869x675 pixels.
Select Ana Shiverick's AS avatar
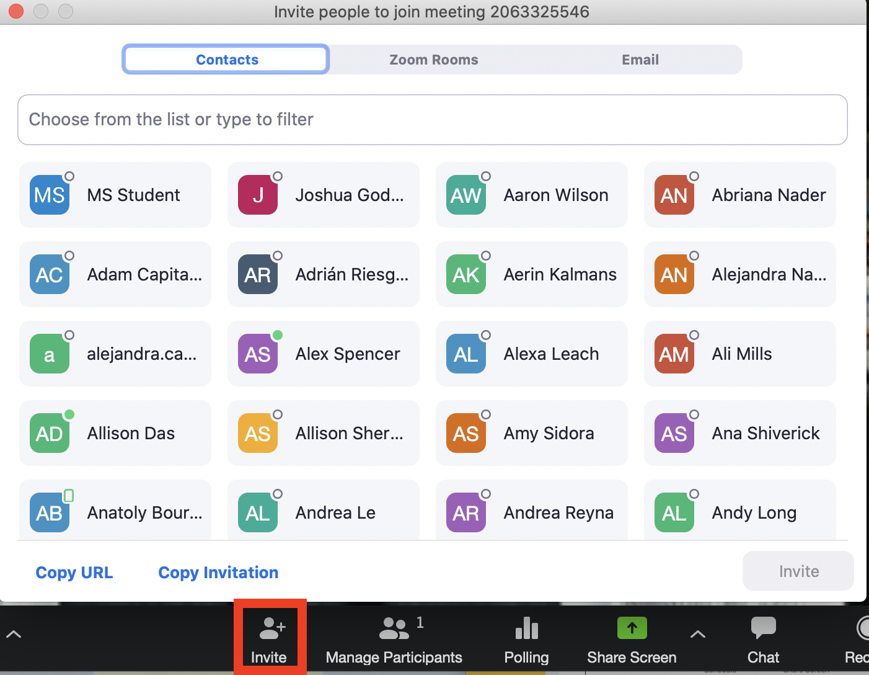point(674,433)
